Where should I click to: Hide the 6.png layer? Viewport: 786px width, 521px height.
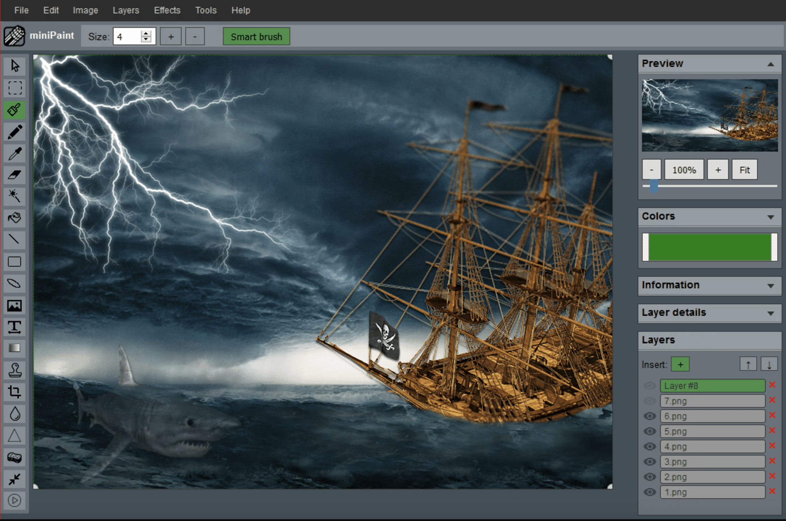point(650,416)
